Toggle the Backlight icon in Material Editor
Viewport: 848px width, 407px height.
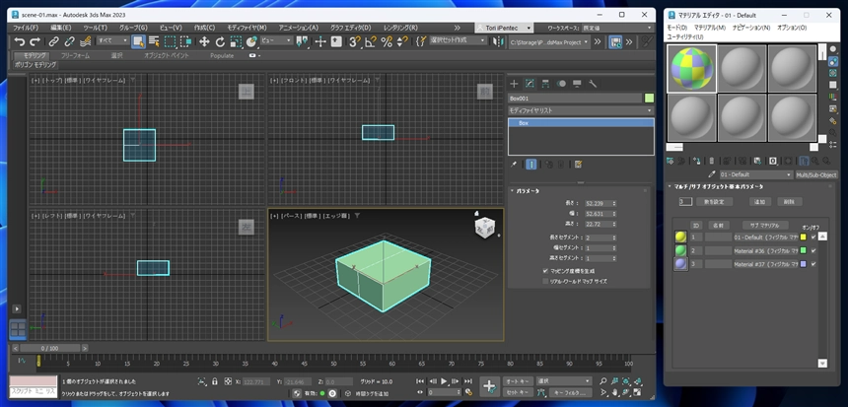(833, 61)
